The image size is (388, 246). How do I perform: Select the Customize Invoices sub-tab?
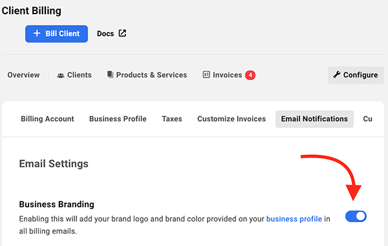pos(232,119)
